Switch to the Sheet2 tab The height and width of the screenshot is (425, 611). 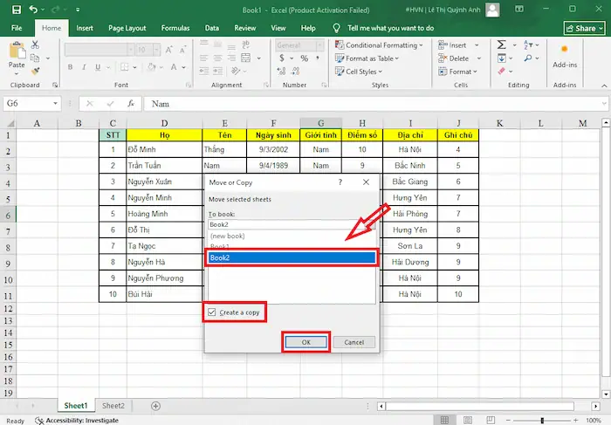pyautogui.click(x=113, y=406)
